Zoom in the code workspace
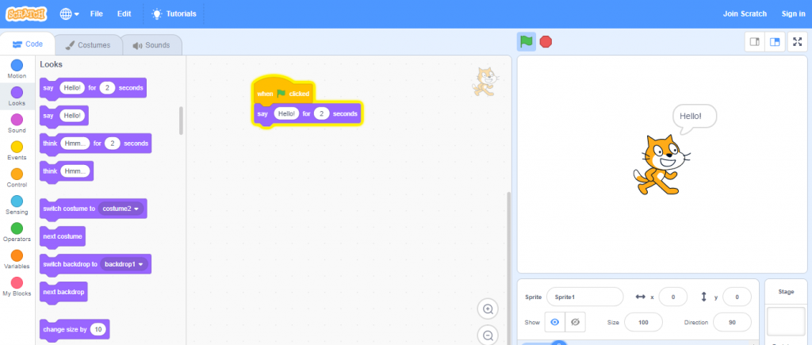Screen dimensions: 812x345 [488, 309]
